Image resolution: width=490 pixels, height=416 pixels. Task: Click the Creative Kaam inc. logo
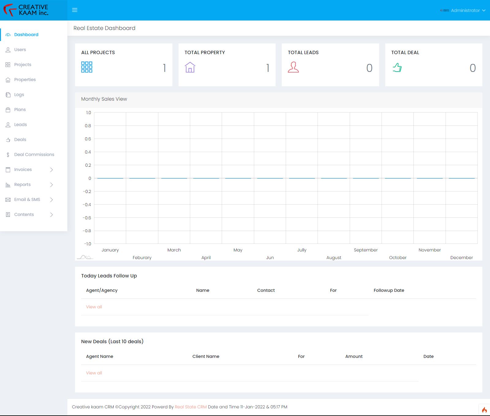[x=26, y=10]
